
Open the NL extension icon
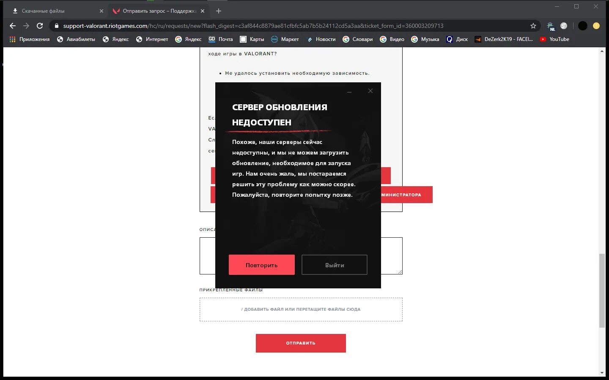tap(550, 26)
